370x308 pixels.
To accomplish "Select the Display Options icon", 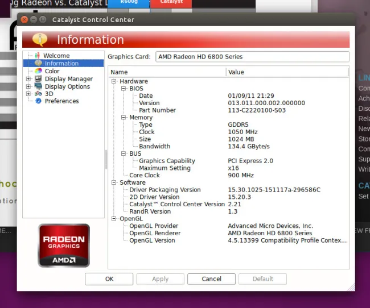I will 38,86.
